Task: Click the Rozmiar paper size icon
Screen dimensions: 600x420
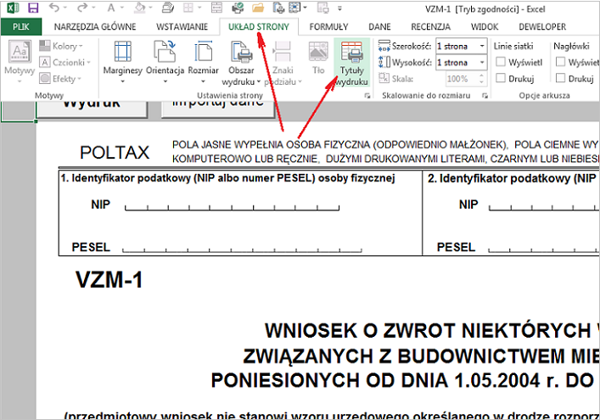Action: pos(203,52)
